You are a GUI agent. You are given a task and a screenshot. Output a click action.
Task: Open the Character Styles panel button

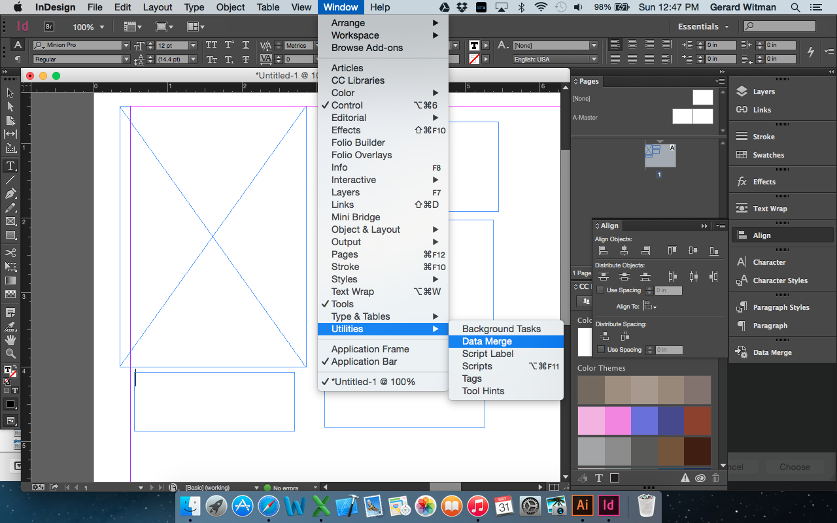[783, 280]
